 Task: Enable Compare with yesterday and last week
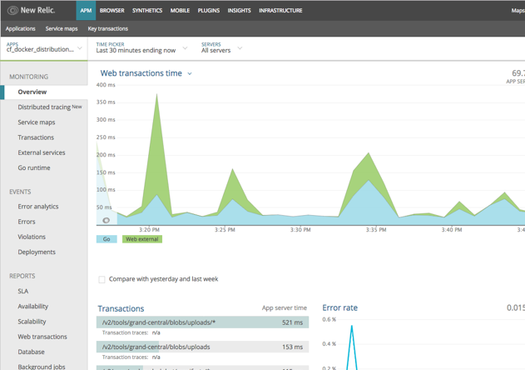pos(102,279)
